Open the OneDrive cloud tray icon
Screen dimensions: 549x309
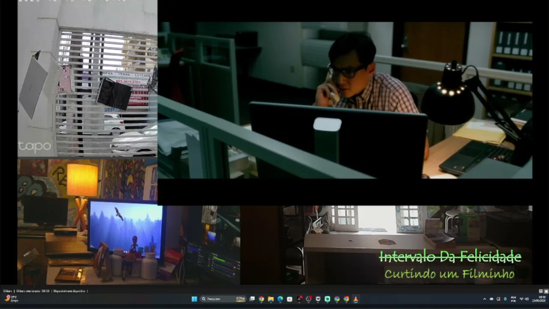coord(492,299)
